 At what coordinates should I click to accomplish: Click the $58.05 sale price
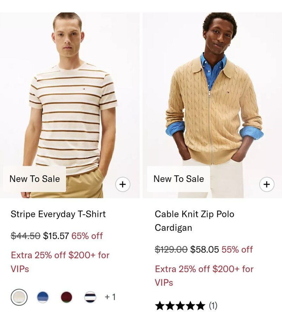coord(204,250)
